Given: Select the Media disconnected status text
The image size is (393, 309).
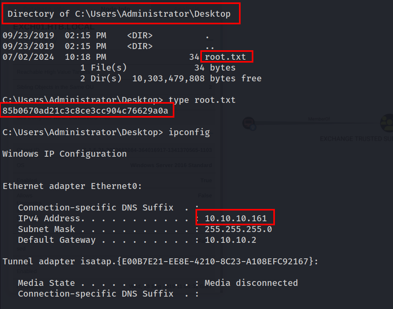Looking at the screenshot, I should 251,283.
